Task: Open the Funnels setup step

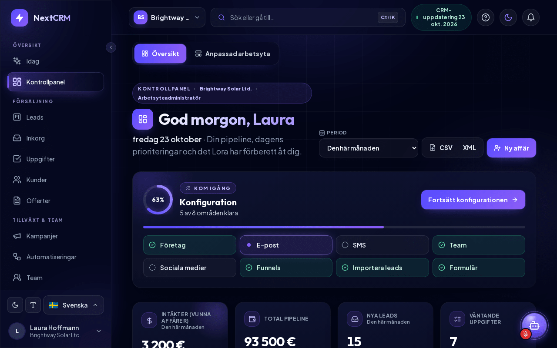Action: coord(286,268)
